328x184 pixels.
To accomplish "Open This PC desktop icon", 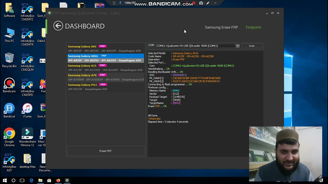I will pos(9,35).
